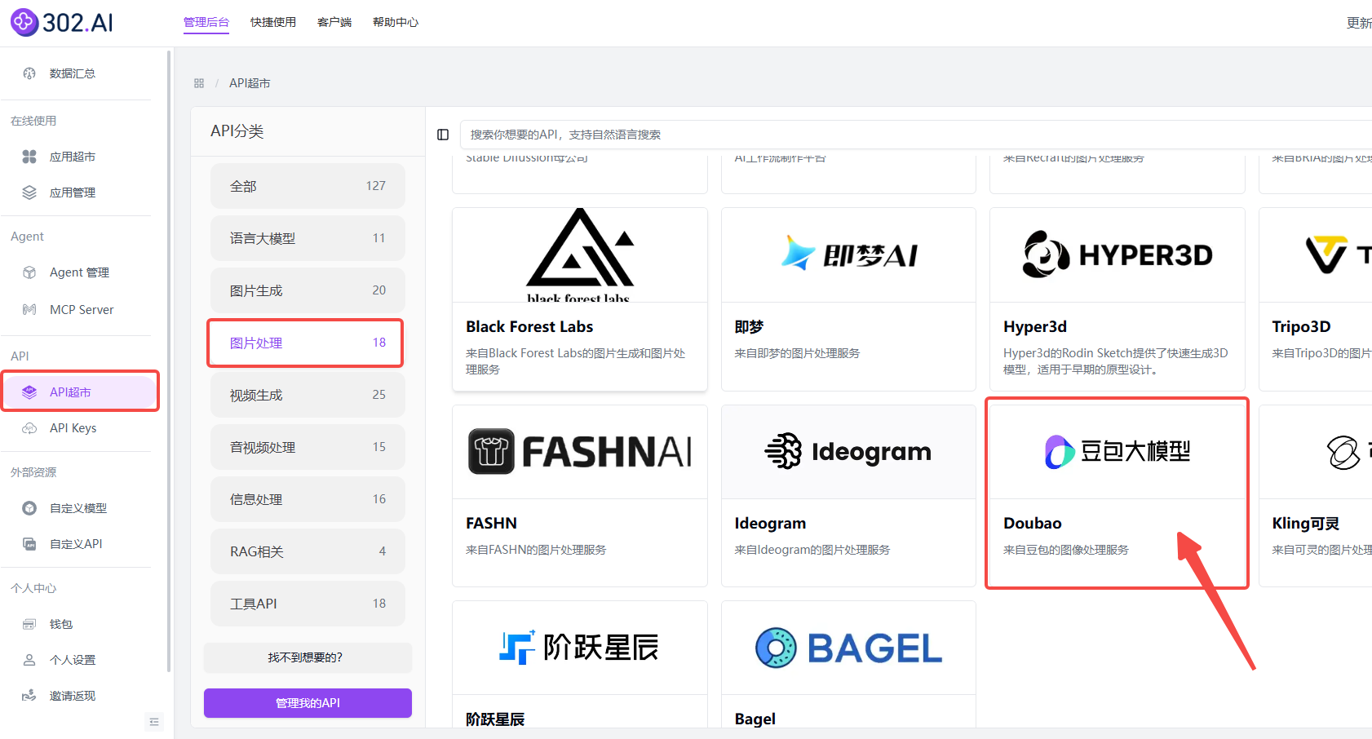
Task: Open the Ideogram API card
Action: coord(848,496)
